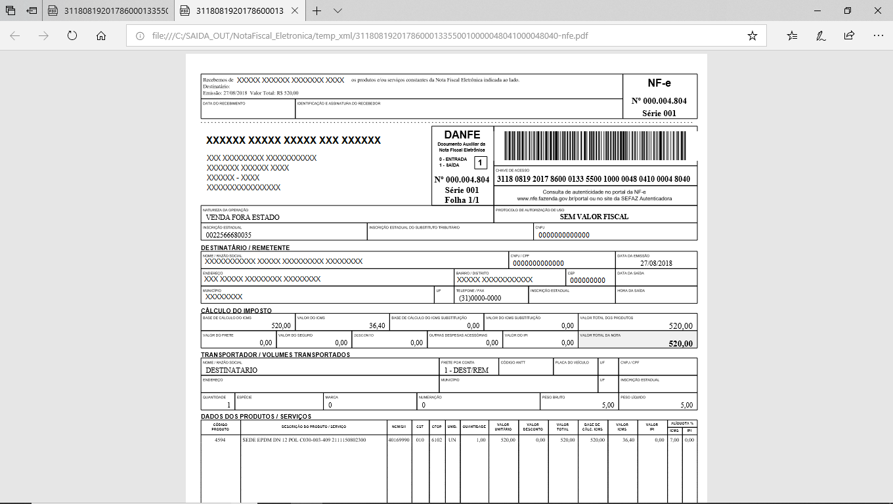Switch to the first PDF tab
The height and width of the screenshot is (504, 893).
(108, 10)
